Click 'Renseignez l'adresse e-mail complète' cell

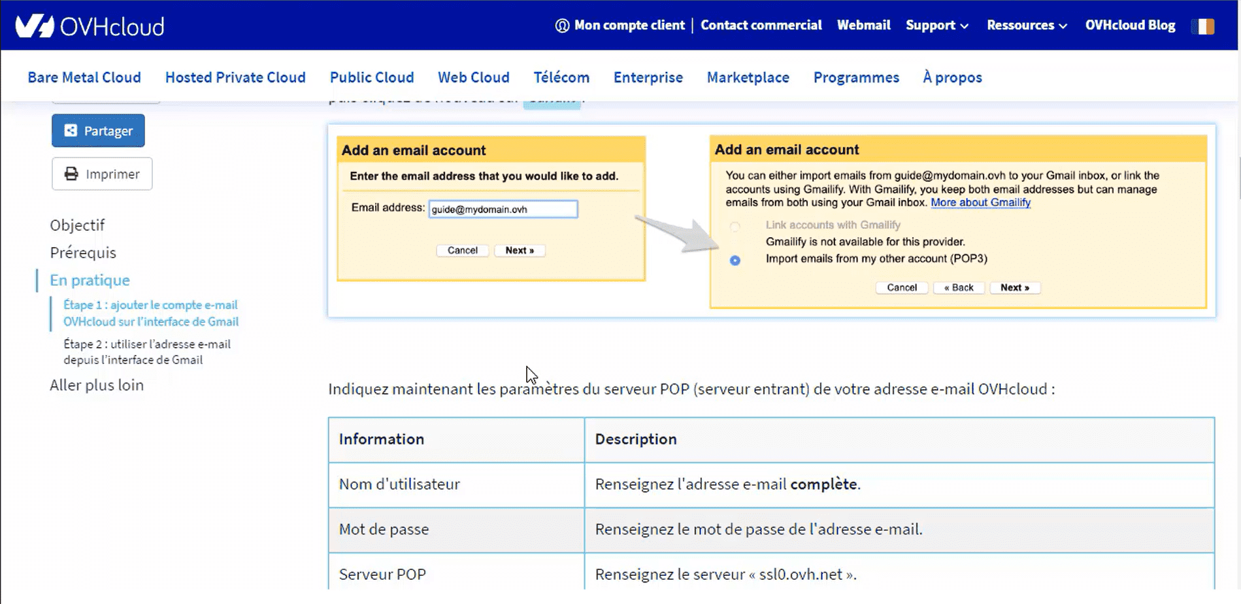click(x=899, y=484)
